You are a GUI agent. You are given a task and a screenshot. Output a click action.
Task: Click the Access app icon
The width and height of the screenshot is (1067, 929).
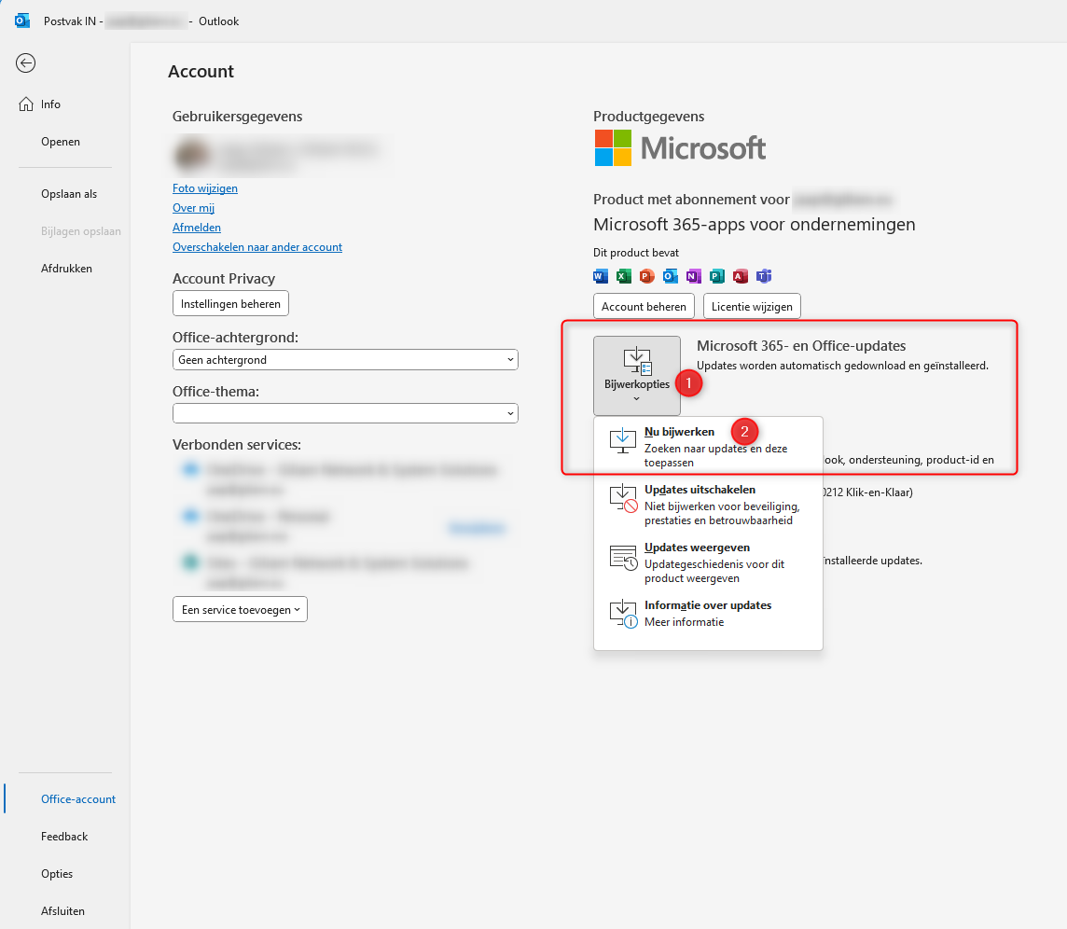point(741,276)
